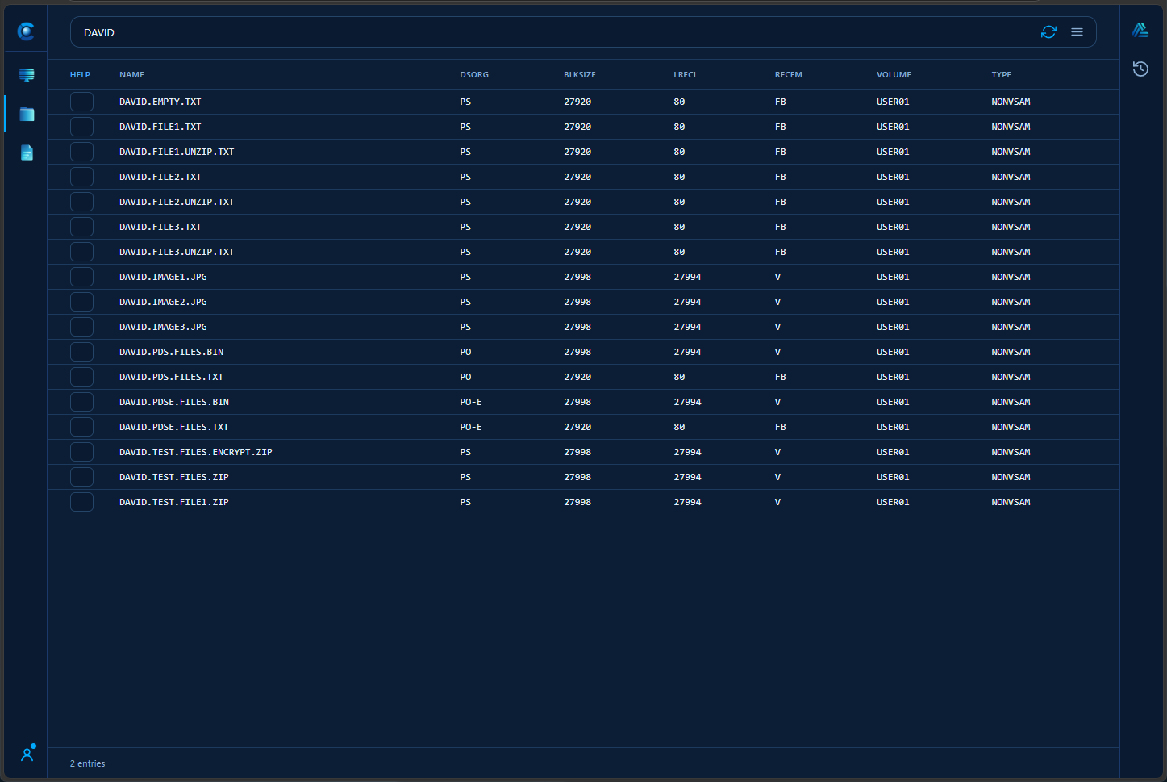Viewport: 1167px width, 782px height.
Task: Click the RECFM column header
Action: (x=789, y=75)
